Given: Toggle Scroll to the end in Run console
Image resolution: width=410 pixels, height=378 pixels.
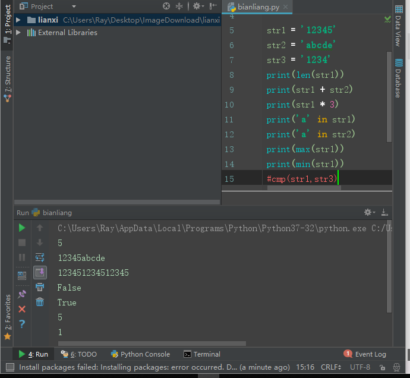Looking at the screenshot, I should 40,273.
